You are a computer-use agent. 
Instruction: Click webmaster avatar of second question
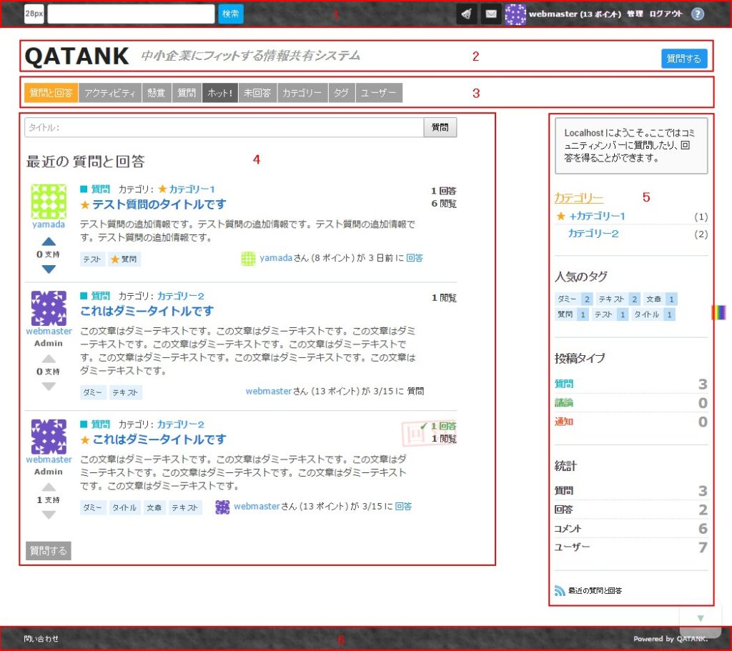tap(49, 308)
